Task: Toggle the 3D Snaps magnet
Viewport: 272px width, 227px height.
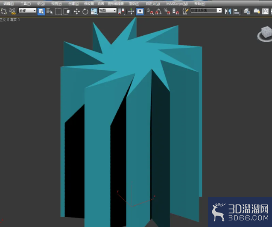Action: click(150, 11)
